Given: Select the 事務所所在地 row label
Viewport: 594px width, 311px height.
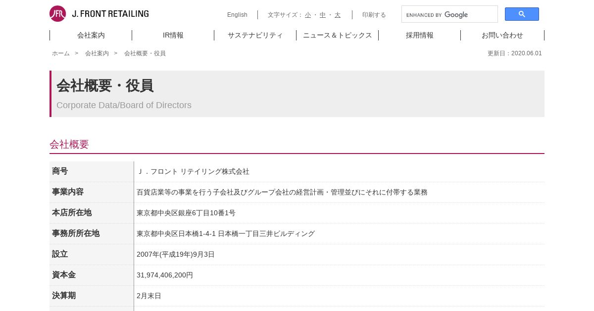Looking at the screenshot, I should point(76,233).
